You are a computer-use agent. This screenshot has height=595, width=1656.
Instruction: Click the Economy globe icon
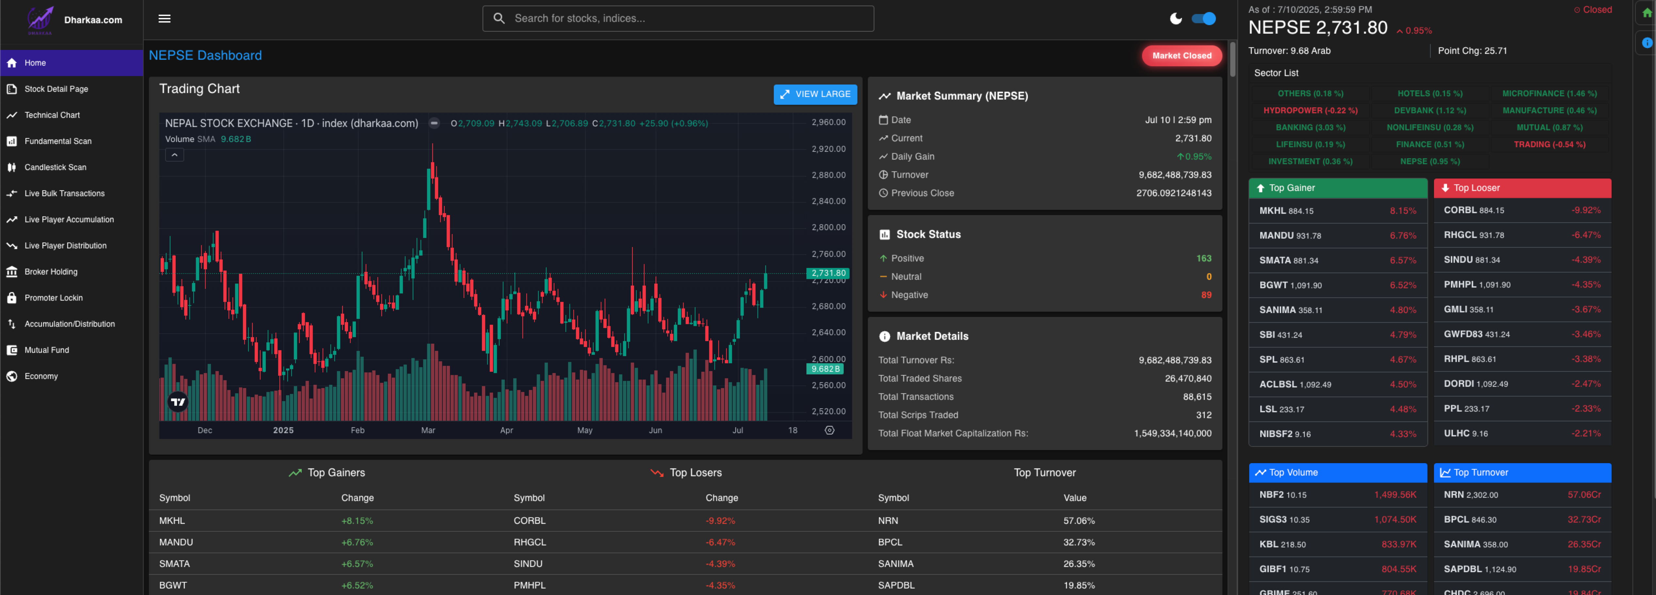[11, 376]
